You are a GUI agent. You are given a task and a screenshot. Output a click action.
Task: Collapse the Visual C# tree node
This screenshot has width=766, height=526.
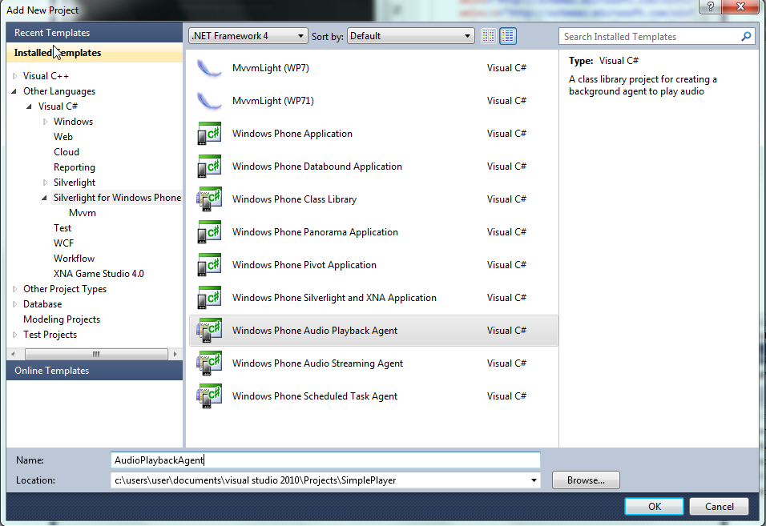point(30,106)
